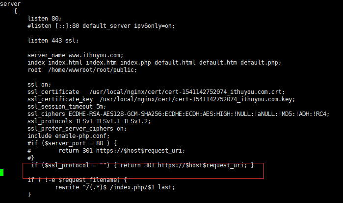This screenshot has height=203, width=343.
Task: Click the 'rewrite ^/(.*)$ /index.php/$1 last;' line
Action: pos(115,187)
